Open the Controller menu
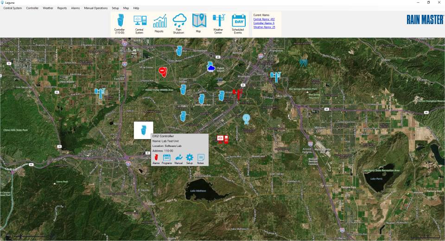The height and width of the screenshot is (241, 445). 32,8
